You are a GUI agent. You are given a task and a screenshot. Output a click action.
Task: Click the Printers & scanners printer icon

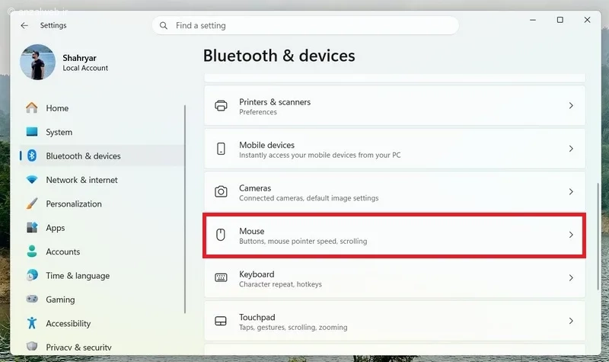coord(221,106)
